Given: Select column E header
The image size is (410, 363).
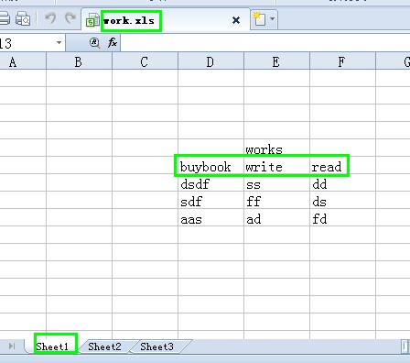Looking at the screenshot, I should pyautogui.click(x=276, y=62).
